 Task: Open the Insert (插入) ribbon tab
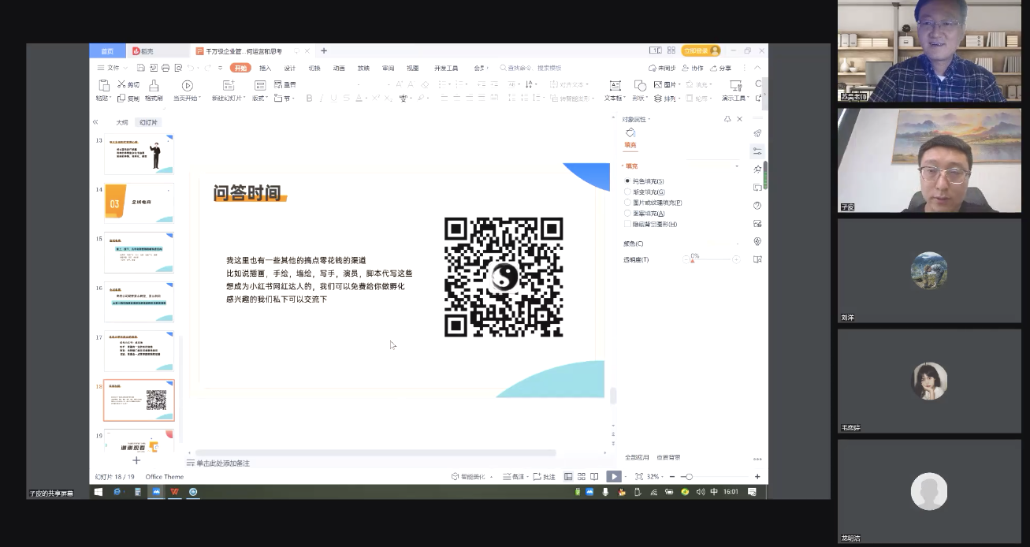pos(265,68)
